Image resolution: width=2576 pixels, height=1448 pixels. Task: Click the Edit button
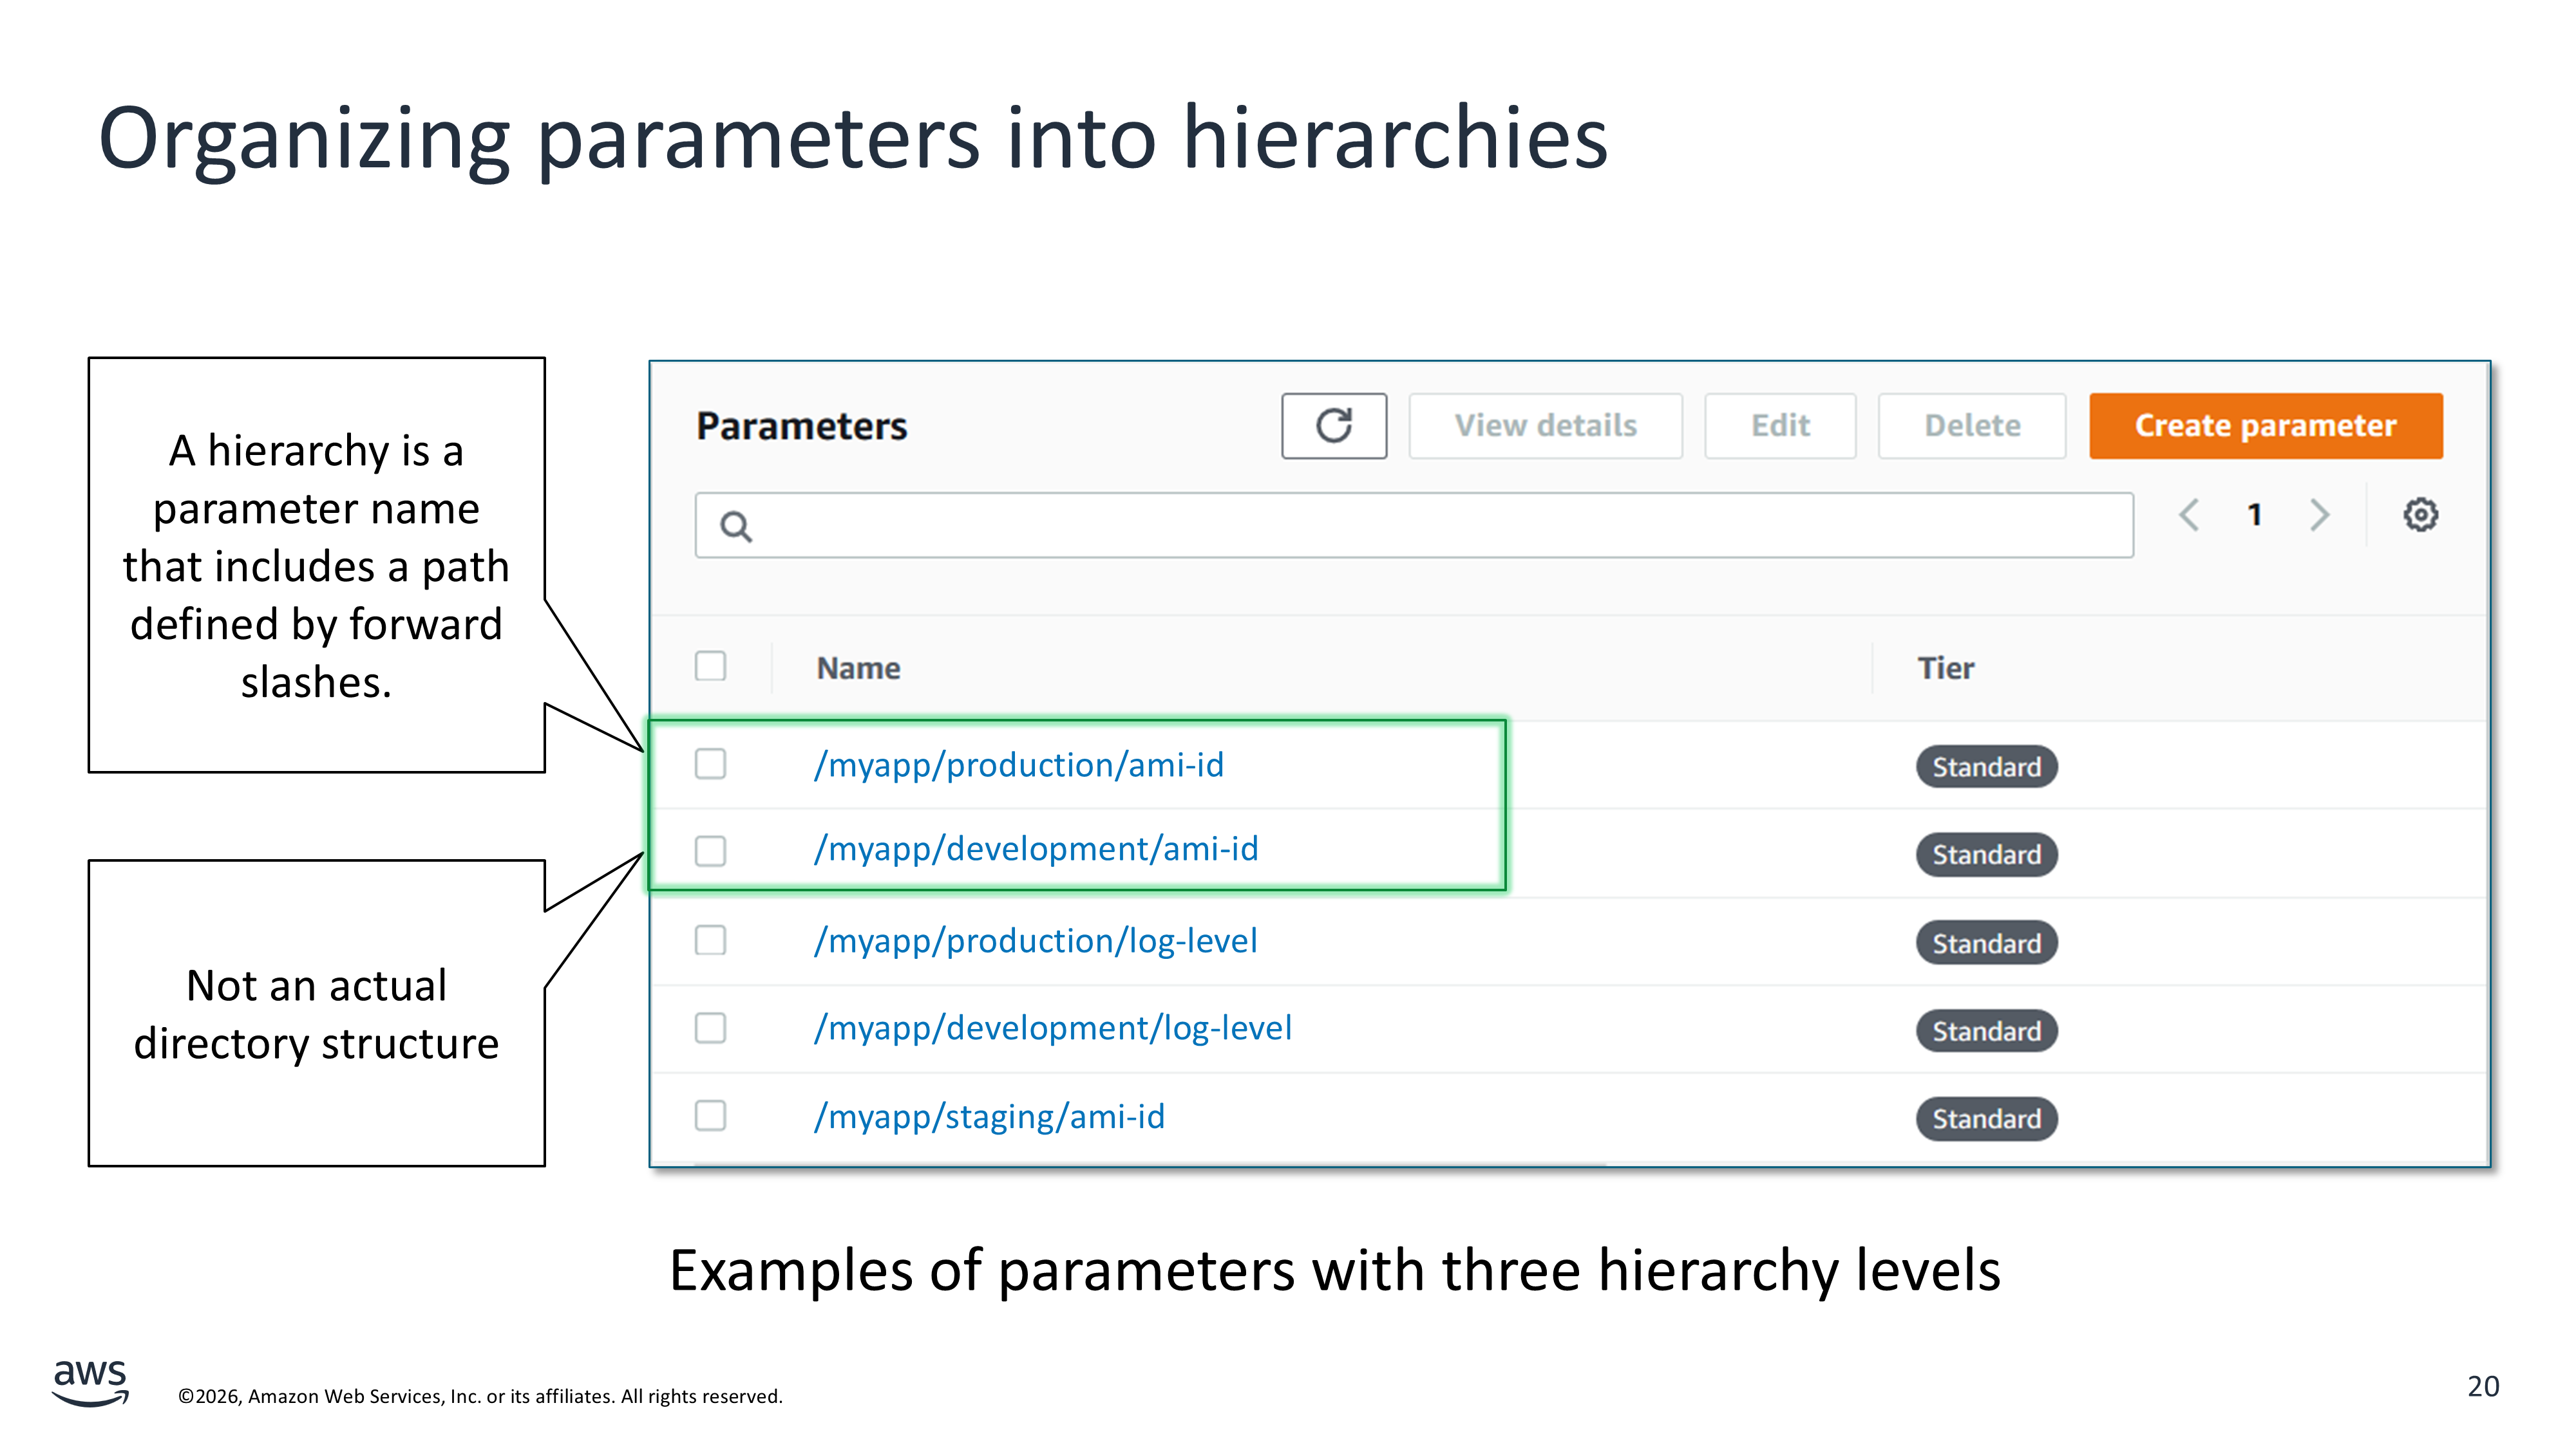point(1780,425)
